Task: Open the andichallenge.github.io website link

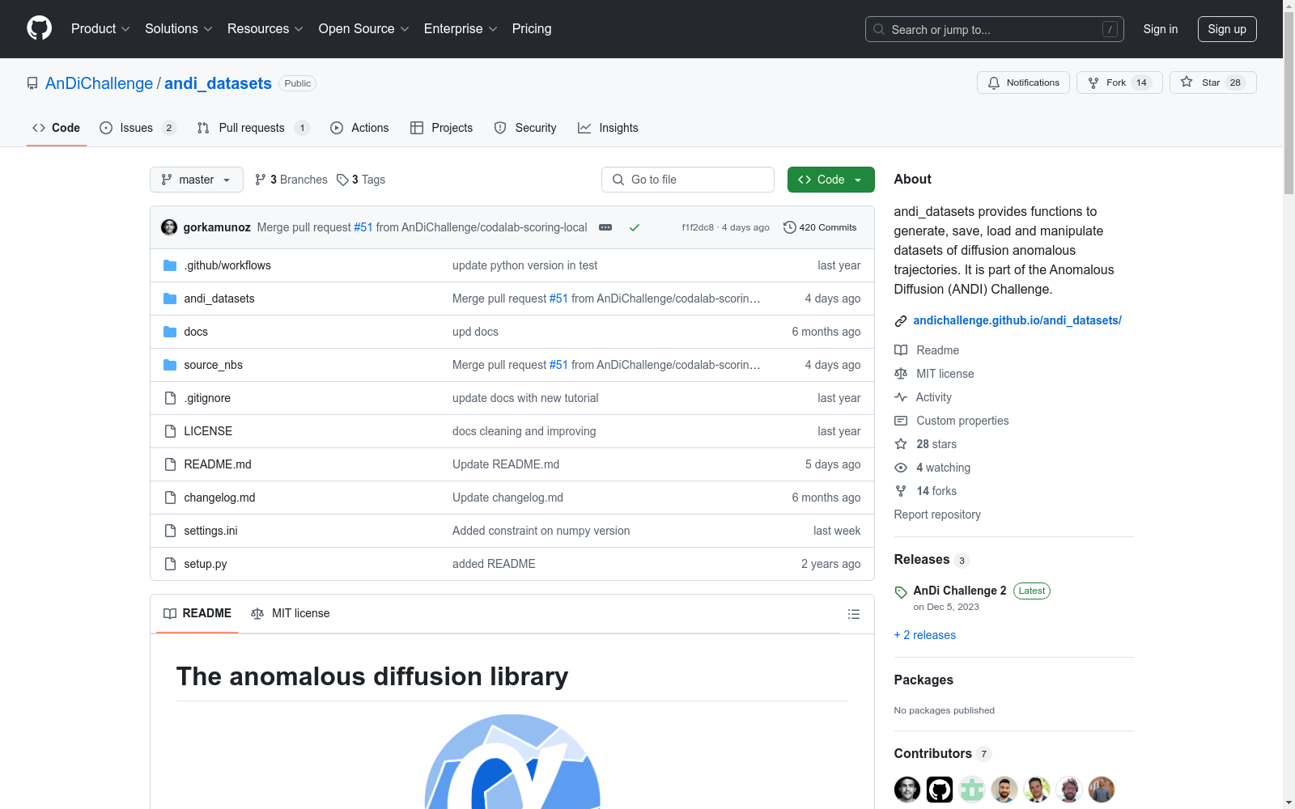Action: (x=1017, y=320)
